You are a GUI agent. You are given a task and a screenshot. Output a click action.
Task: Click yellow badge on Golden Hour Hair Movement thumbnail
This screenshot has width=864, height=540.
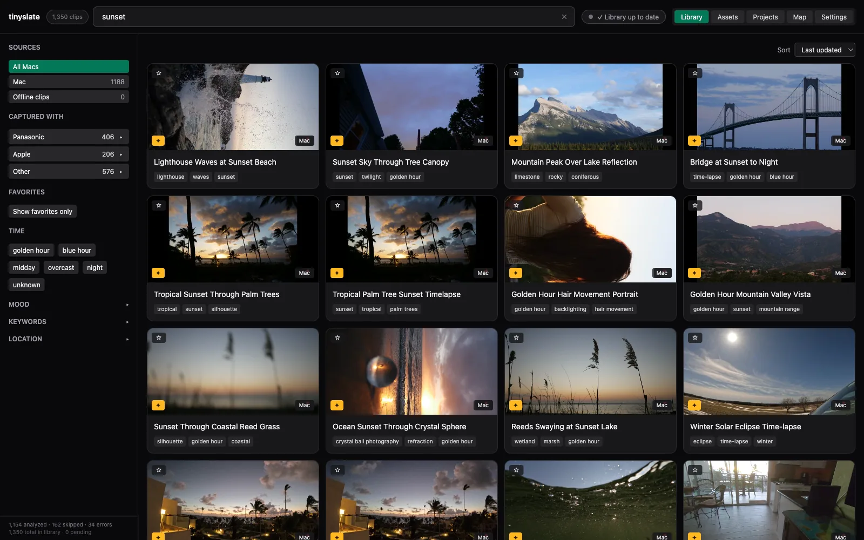516,273
